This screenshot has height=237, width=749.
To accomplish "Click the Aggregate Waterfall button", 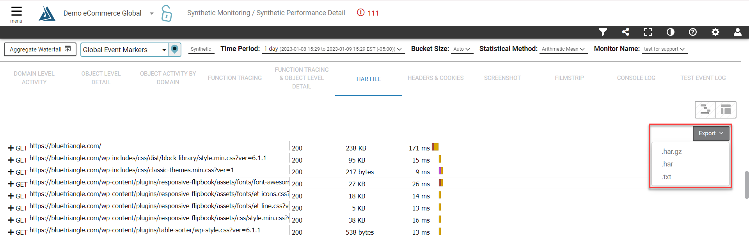I will [x=40, y=49].
